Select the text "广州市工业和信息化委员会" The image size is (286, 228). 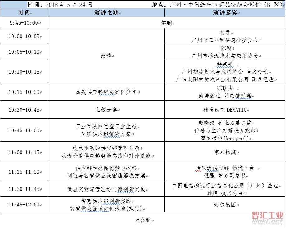(x=225, y=40)
